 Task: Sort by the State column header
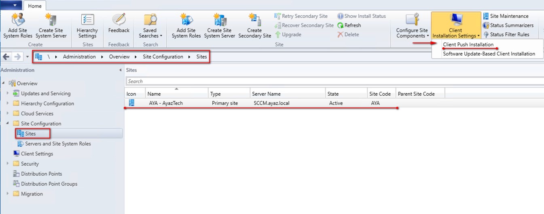[x=347, y=94]
